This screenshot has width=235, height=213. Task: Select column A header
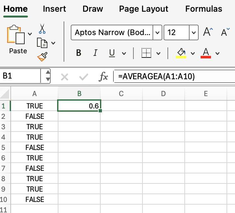pos(34,94)
